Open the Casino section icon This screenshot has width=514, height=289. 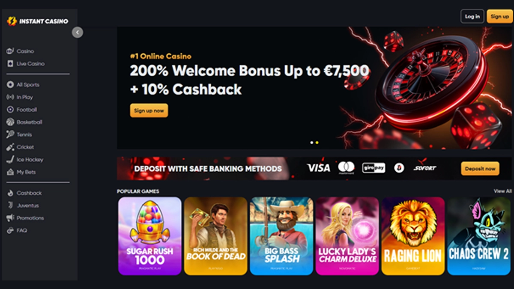[10, 51]
